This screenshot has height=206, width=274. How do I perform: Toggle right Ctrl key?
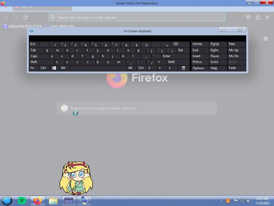pyautogui.click(x=142, y=68)
